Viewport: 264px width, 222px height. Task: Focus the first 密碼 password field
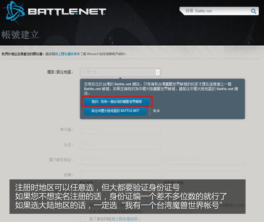point(121,175)
